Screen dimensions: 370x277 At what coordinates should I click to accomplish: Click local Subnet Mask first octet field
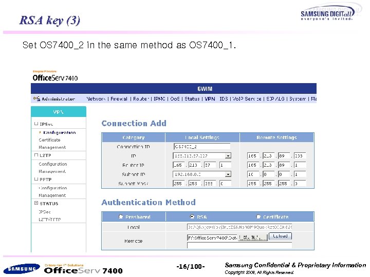179,184
